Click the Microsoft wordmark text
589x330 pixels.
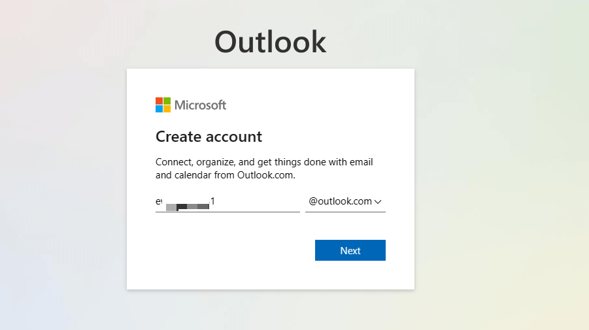[x=200, y=105]
